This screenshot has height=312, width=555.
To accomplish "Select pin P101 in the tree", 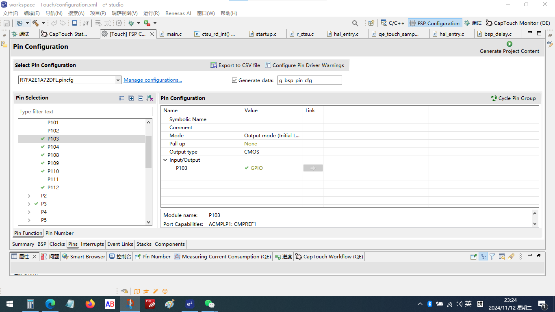I will 53,123.
